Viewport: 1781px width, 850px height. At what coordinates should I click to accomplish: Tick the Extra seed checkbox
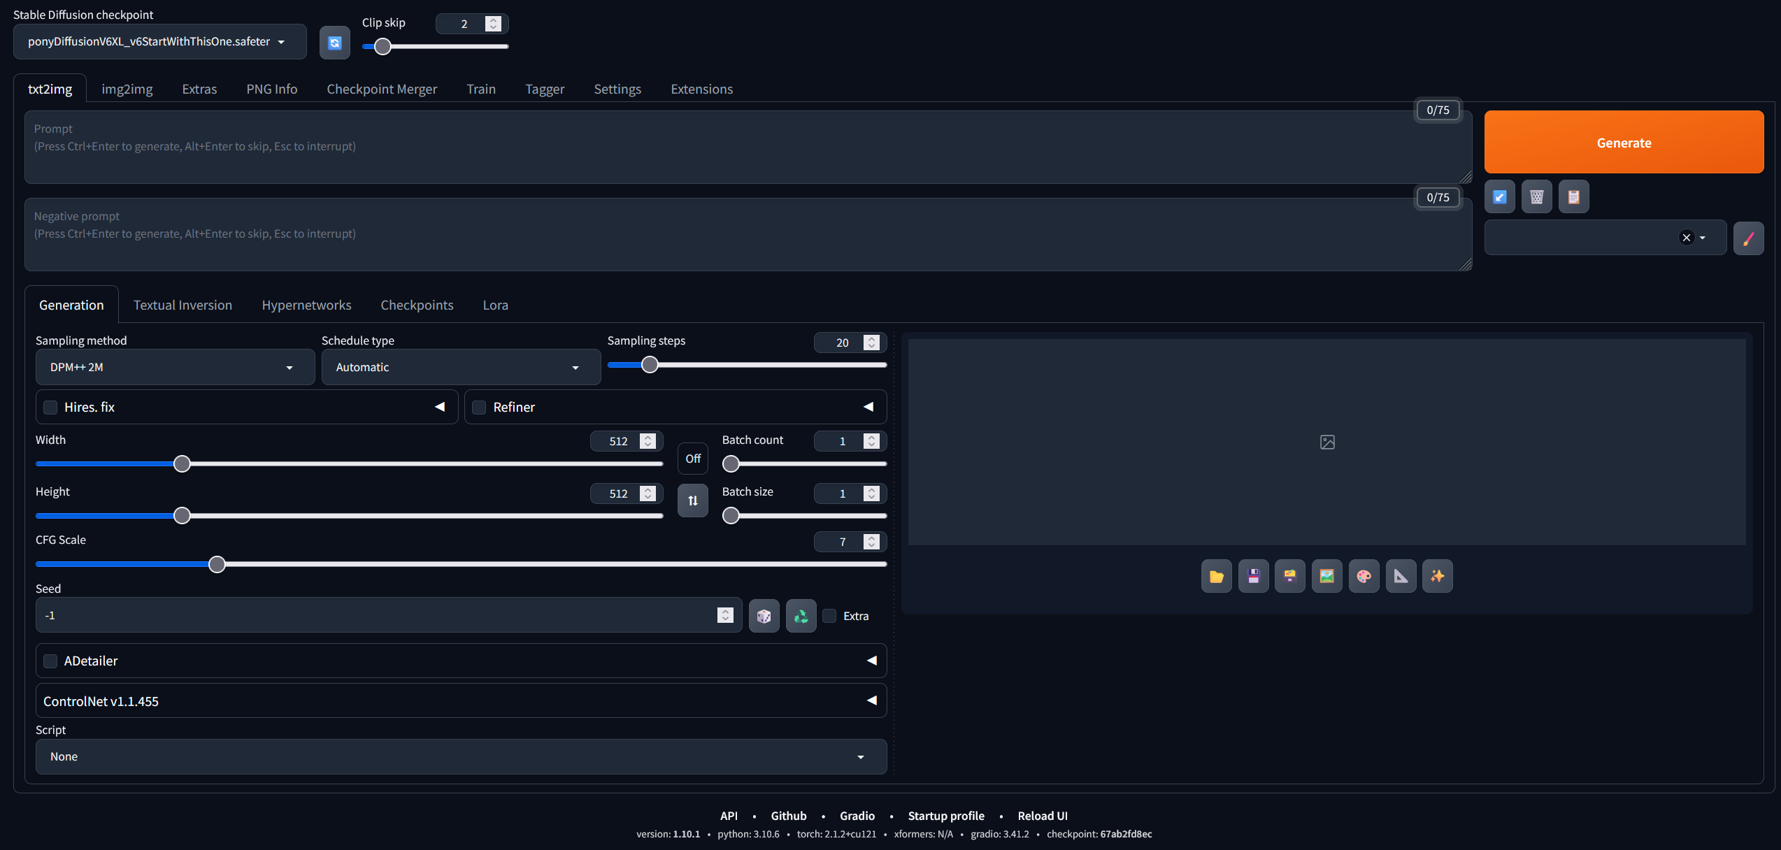click(x=829, y=616)
